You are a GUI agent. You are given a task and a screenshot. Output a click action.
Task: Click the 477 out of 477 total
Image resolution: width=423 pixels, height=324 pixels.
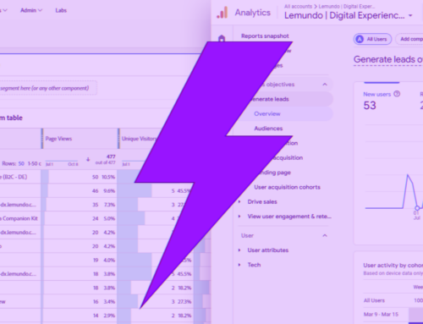(106, 159)
